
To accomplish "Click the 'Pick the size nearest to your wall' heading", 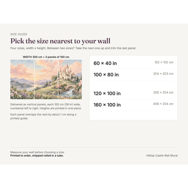I will [60, 41].
